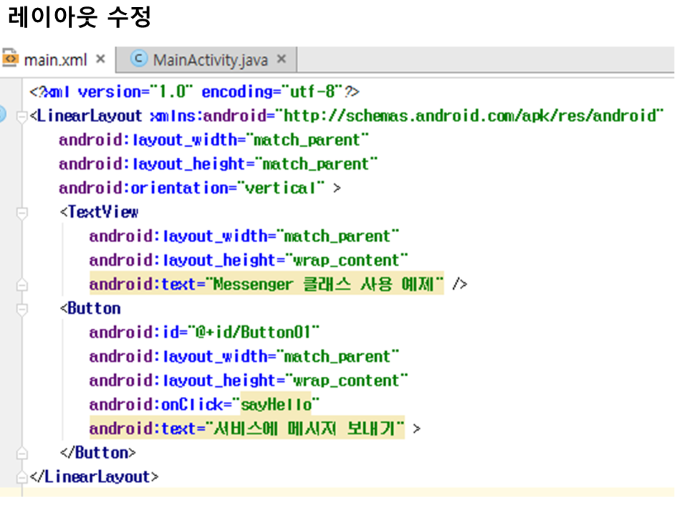Close the MainActivity.java editor tab
688x516 pixels.
(x=282, y=59)
